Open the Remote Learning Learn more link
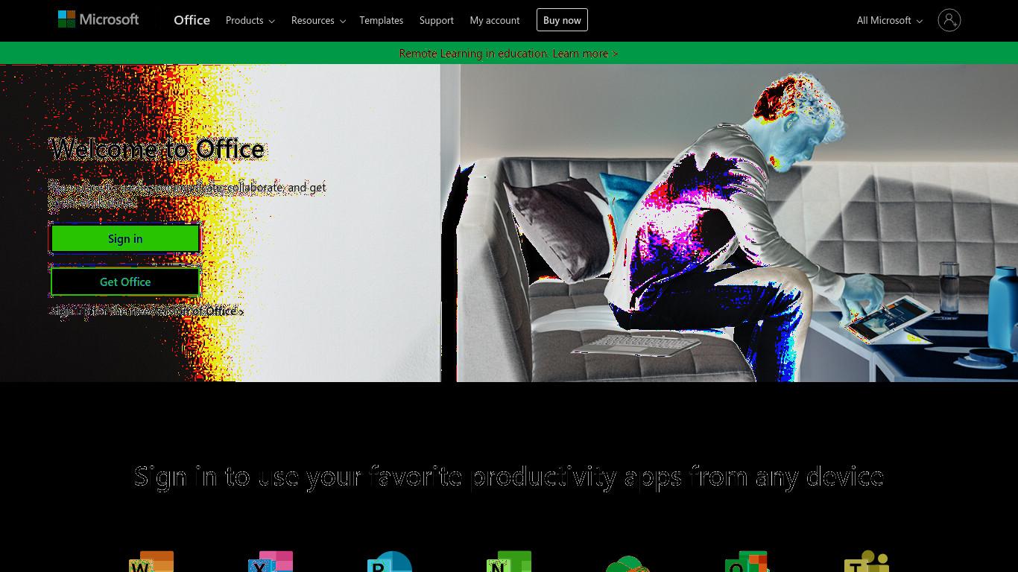 click(508, 53)
